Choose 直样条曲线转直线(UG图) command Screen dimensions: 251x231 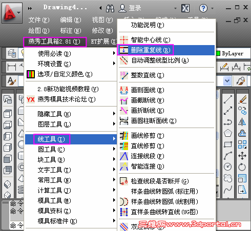pos(166,212)
